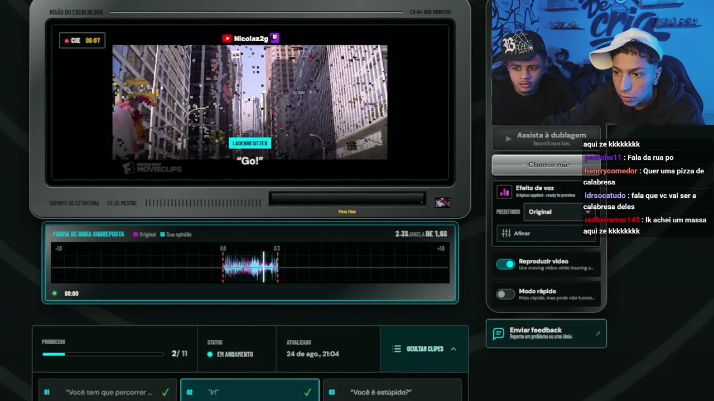Click the "Efeito de voz" heading
Image resolution: width=714 pixels, height=401 pixels.
tap(535, 188)
